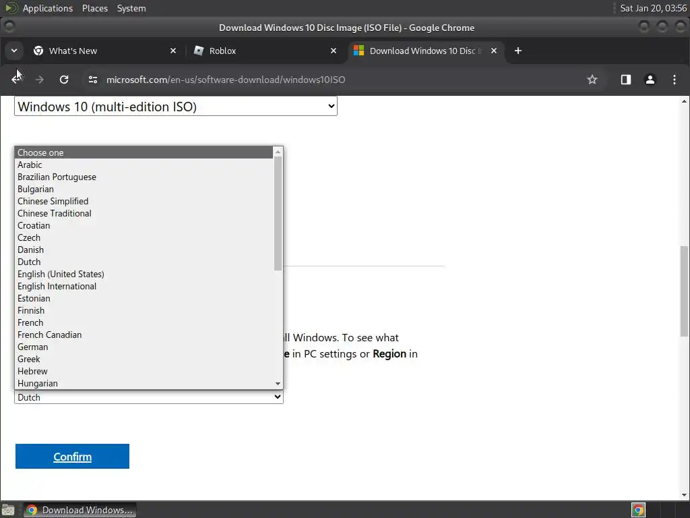Click the show desktop icon in bottom panel

click(8, 510)
